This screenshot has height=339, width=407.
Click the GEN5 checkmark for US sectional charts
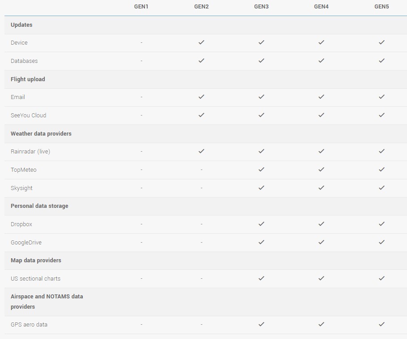[x=382, y=278]
